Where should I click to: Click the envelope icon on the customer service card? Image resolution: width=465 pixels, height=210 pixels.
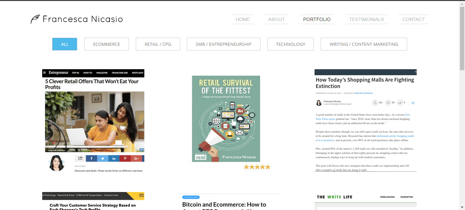(x=141, y=196)
